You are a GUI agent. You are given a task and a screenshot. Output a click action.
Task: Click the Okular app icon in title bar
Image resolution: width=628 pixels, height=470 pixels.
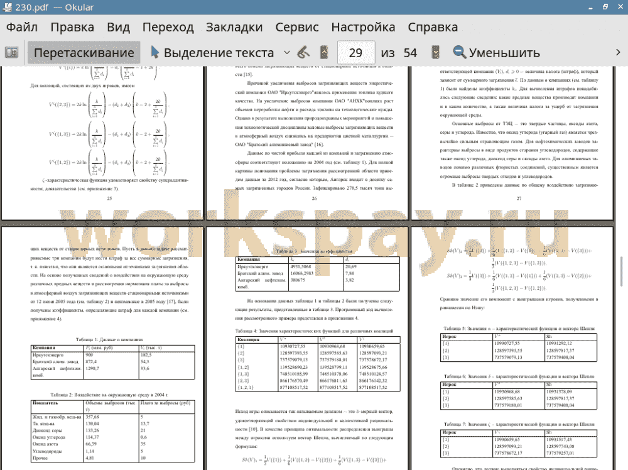tap(7, 7)
